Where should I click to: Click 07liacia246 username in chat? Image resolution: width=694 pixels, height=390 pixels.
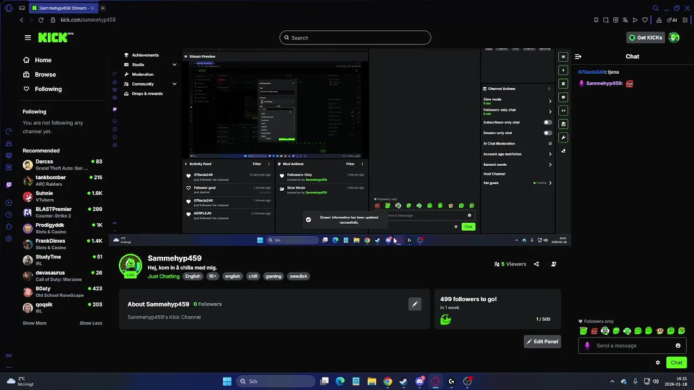[x=591, y=71]
